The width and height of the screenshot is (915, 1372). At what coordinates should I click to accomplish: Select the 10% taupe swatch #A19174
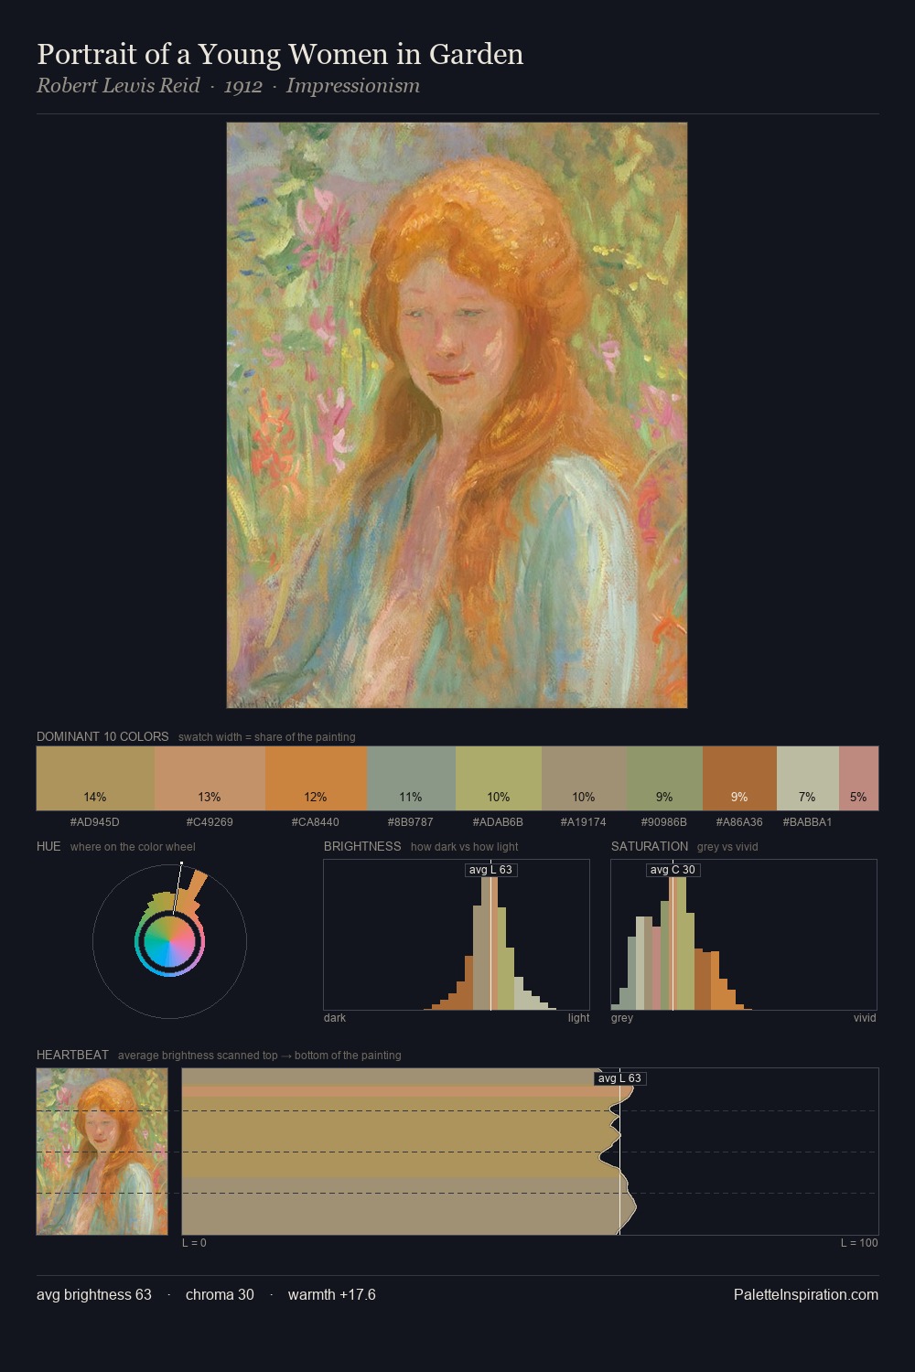584,778
